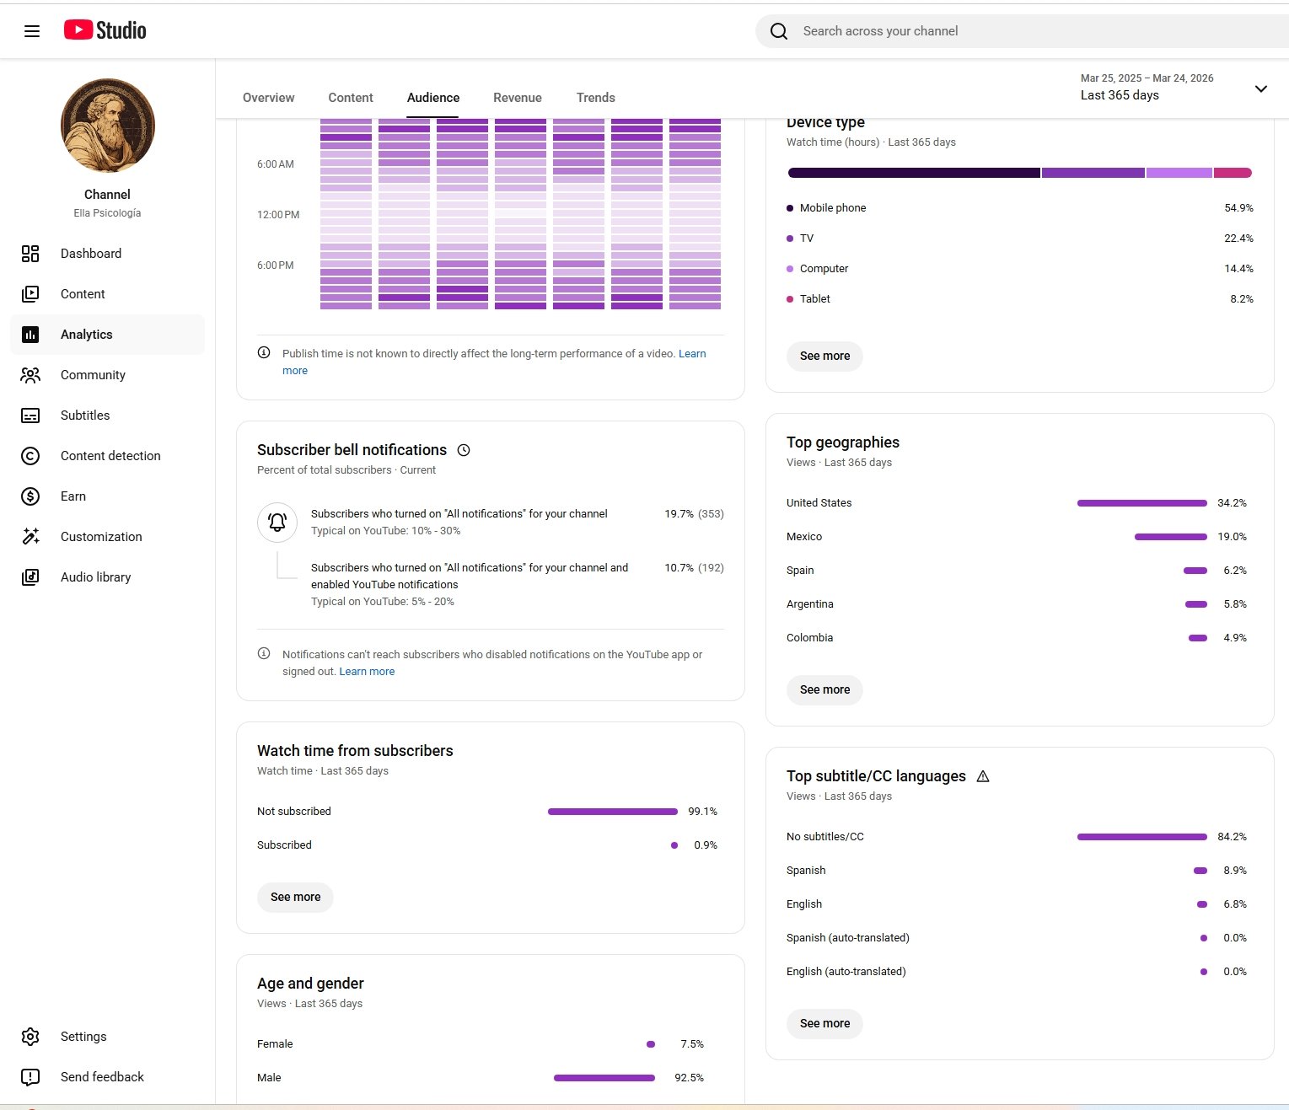
Task: Click the warning icon next to Top subtitle/CC languages
Action: pos(983,776)
